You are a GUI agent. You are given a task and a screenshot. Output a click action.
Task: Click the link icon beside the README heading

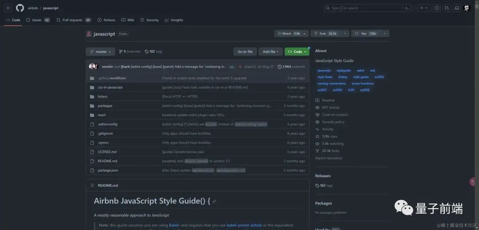coord(214,202)
